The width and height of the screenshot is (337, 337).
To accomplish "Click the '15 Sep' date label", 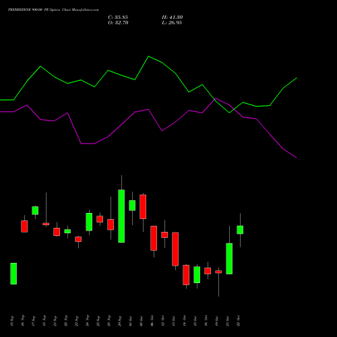I will [x=12, y=321].
